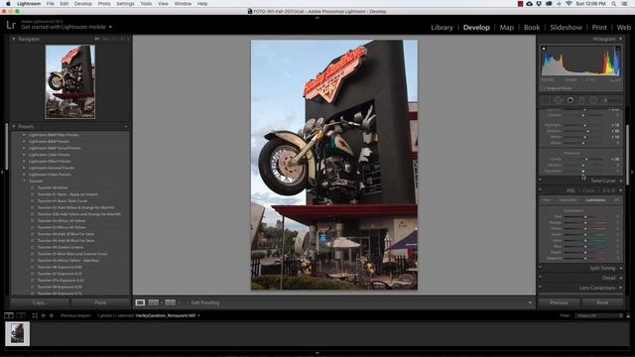Screen dimensions: 635x357
Task: Click the Clarity slider handle
Action: (586, 159)
